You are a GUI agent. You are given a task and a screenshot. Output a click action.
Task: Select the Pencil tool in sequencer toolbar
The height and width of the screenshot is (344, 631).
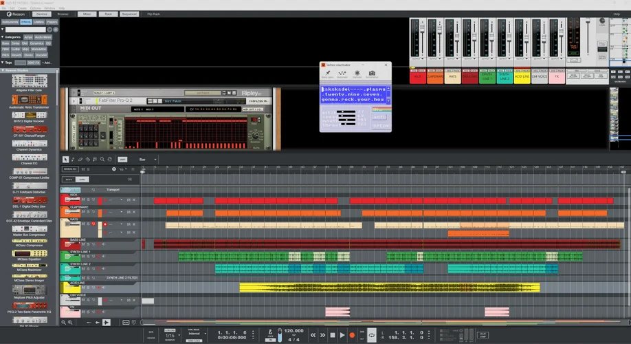pyautogui.click(x=74, y=159)
